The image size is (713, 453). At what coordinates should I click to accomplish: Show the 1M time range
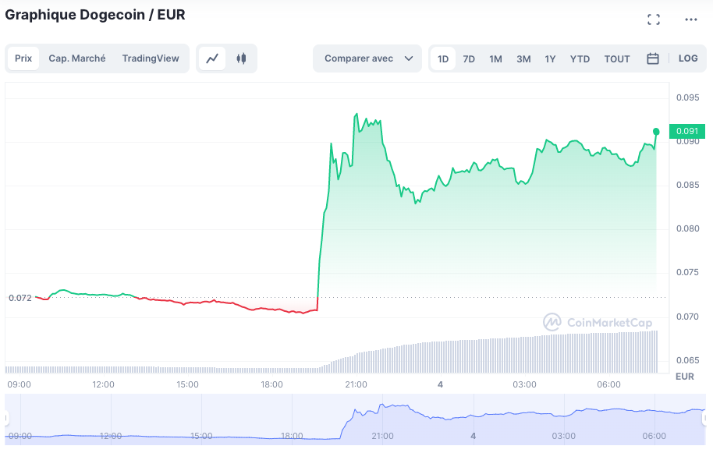495,58
